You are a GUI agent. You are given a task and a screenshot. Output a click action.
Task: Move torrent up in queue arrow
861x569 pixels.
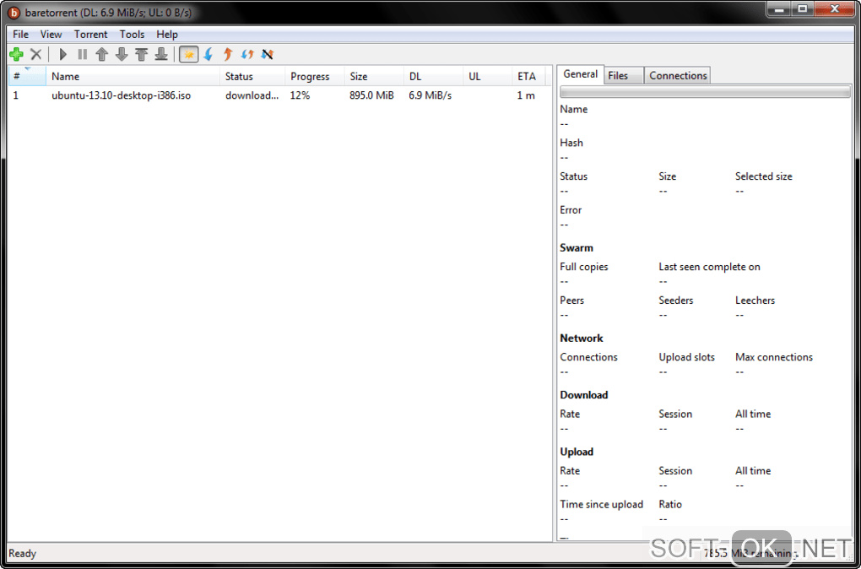point(101,54)
